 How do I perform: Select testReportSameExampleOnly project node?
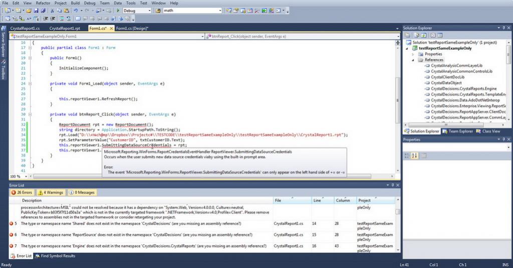click(445, 48)
